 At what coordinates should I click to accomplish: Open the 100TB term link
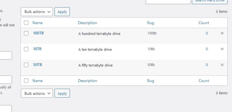coord(38,33)
